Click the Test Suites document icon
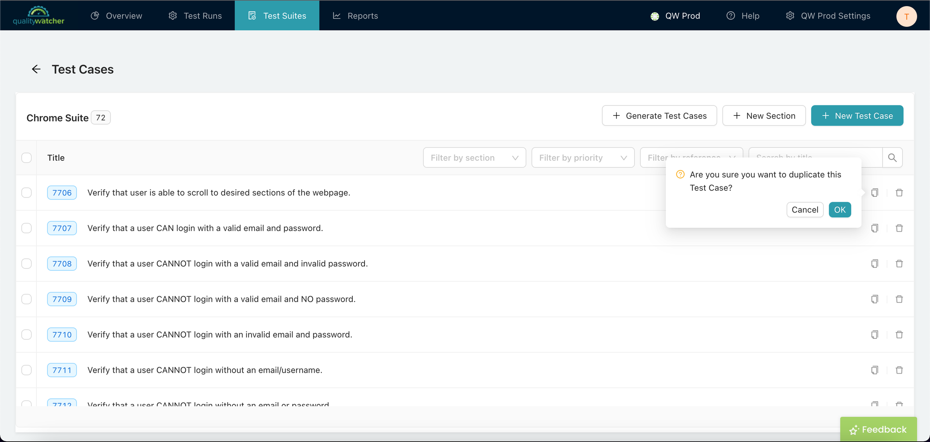This screenshot has height=442, width=930. coord(252,15)
